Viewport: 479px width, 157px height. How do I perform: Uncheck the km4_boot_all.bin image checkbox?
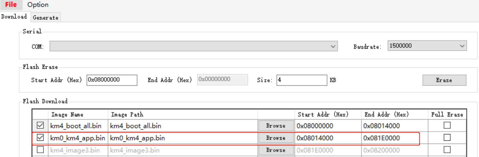40,126
